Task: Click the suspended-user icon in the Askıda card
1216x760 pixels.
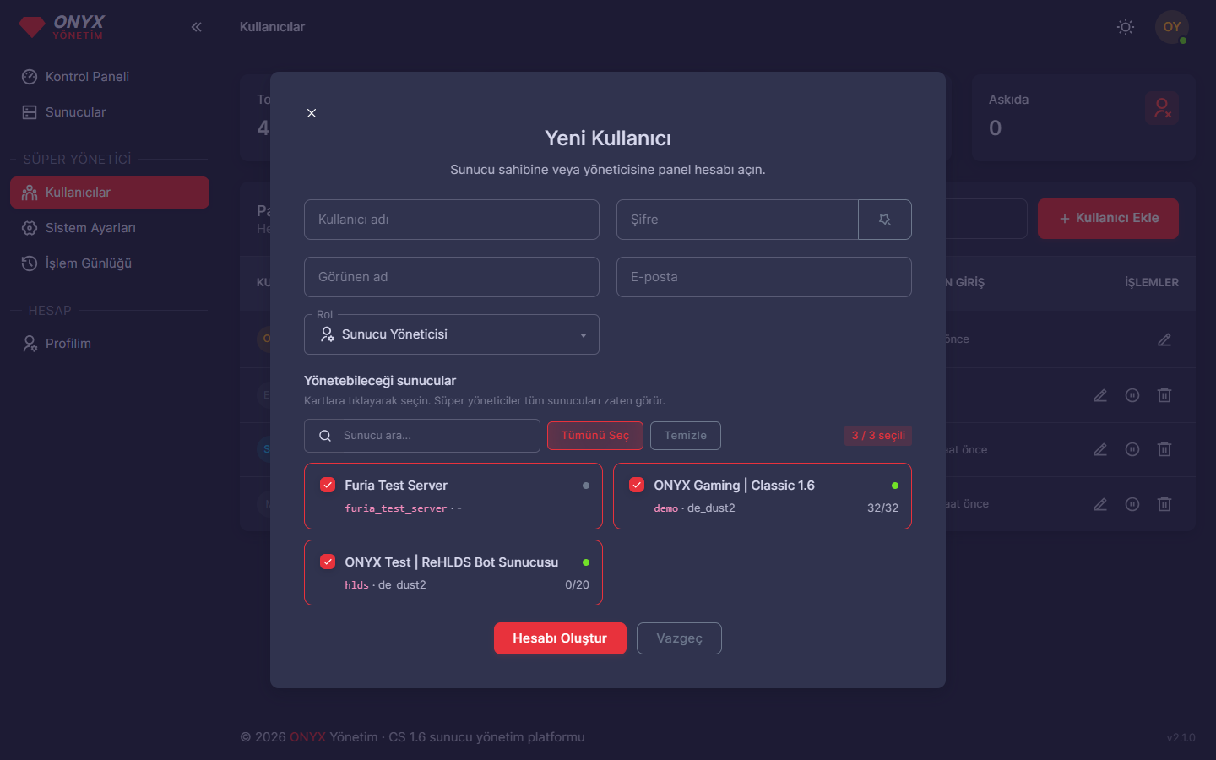Action: pos(1162,108)
